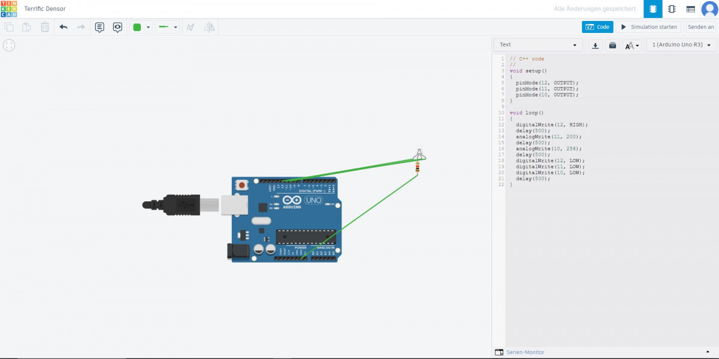This screenshot has width=719, height=359.
Task: Click the Components drawer icon
Action: [652, 9]
